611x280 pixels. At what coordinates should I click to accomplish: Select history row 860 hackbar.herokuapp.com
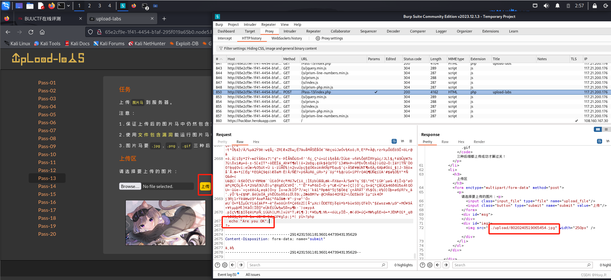coord(412,121)
